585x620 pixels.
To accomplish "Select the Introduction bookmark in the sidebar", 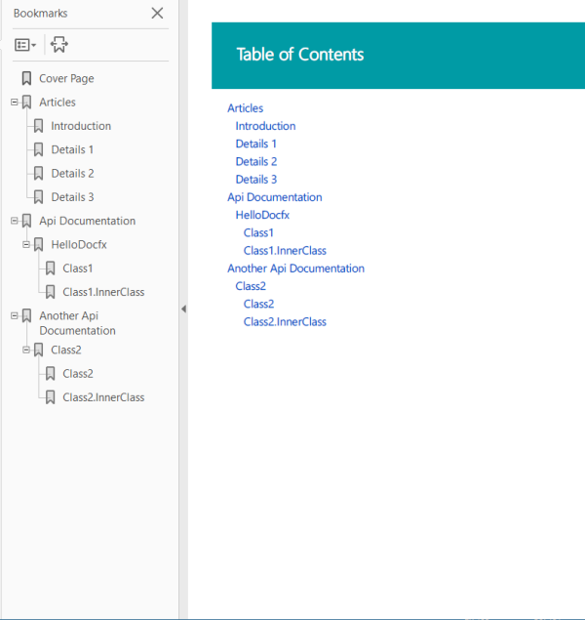I will (81, 126).
